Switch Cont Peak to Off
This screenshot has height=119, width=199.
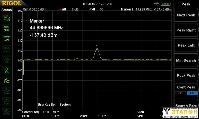click(192, 93)
